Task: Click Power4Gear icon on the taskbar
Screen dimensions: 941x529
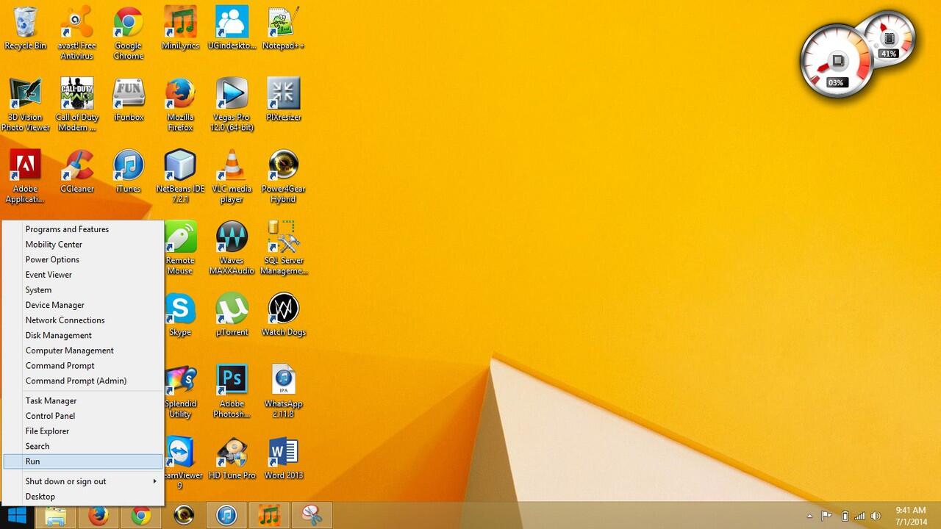Action: [184, 516]
